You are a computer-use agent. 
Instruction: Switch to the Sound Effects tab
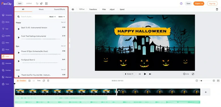(x=59, y=9)
